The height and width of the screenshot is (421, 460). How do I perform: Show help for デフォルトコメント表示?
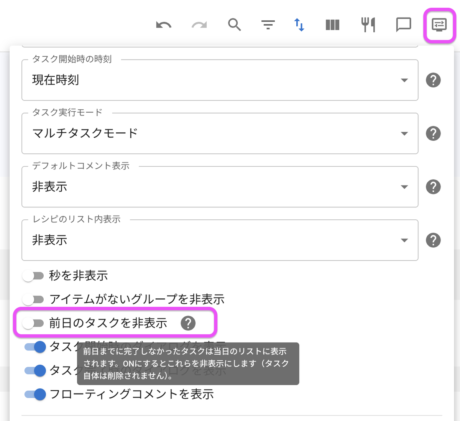(x=433, y=187)
